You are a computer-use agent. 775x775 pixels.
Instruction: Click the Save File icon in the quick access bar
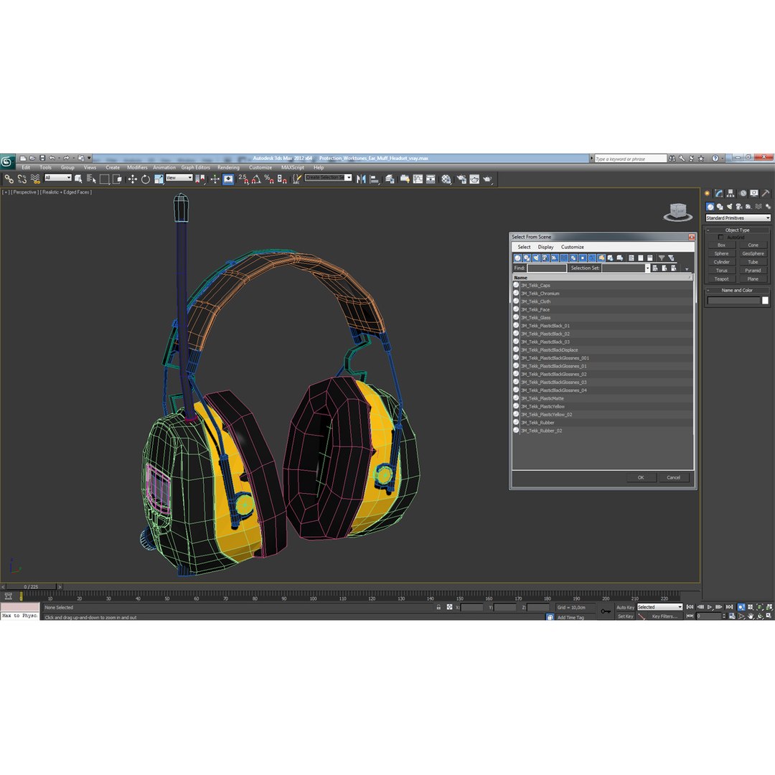(42, 158)
